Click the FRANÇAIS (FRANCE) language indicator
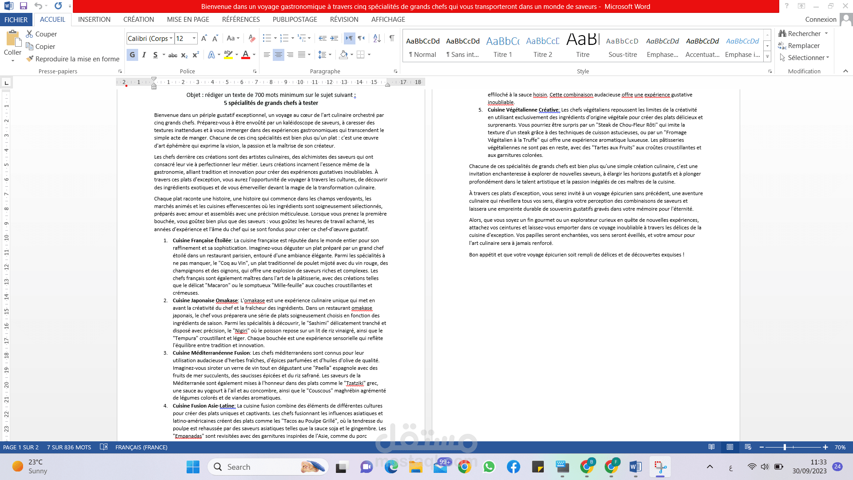Viewport: 853px width, 480px height. coord(141,447)
